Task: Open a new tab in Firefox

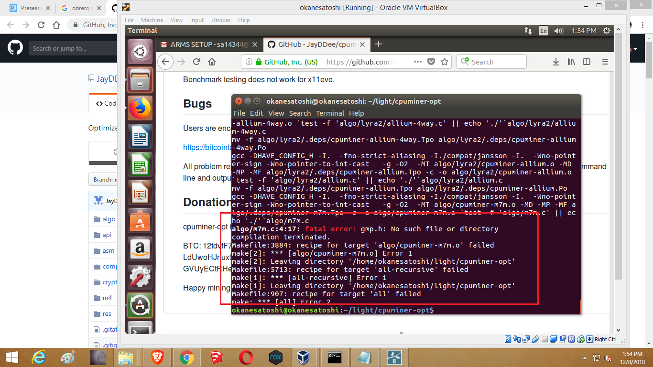Action: coord(378,44)
